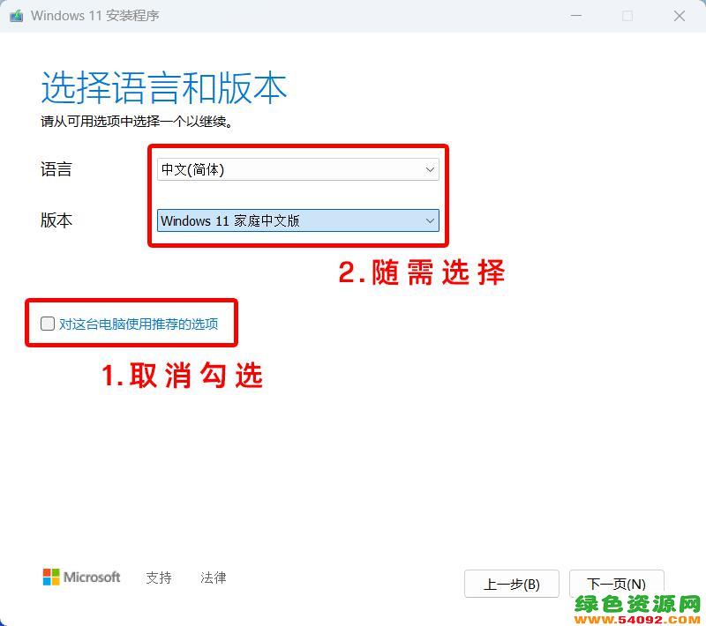Screen dimensions: 706x626
Task: Enable the recommended settings box for this PC
Action: 48,324
